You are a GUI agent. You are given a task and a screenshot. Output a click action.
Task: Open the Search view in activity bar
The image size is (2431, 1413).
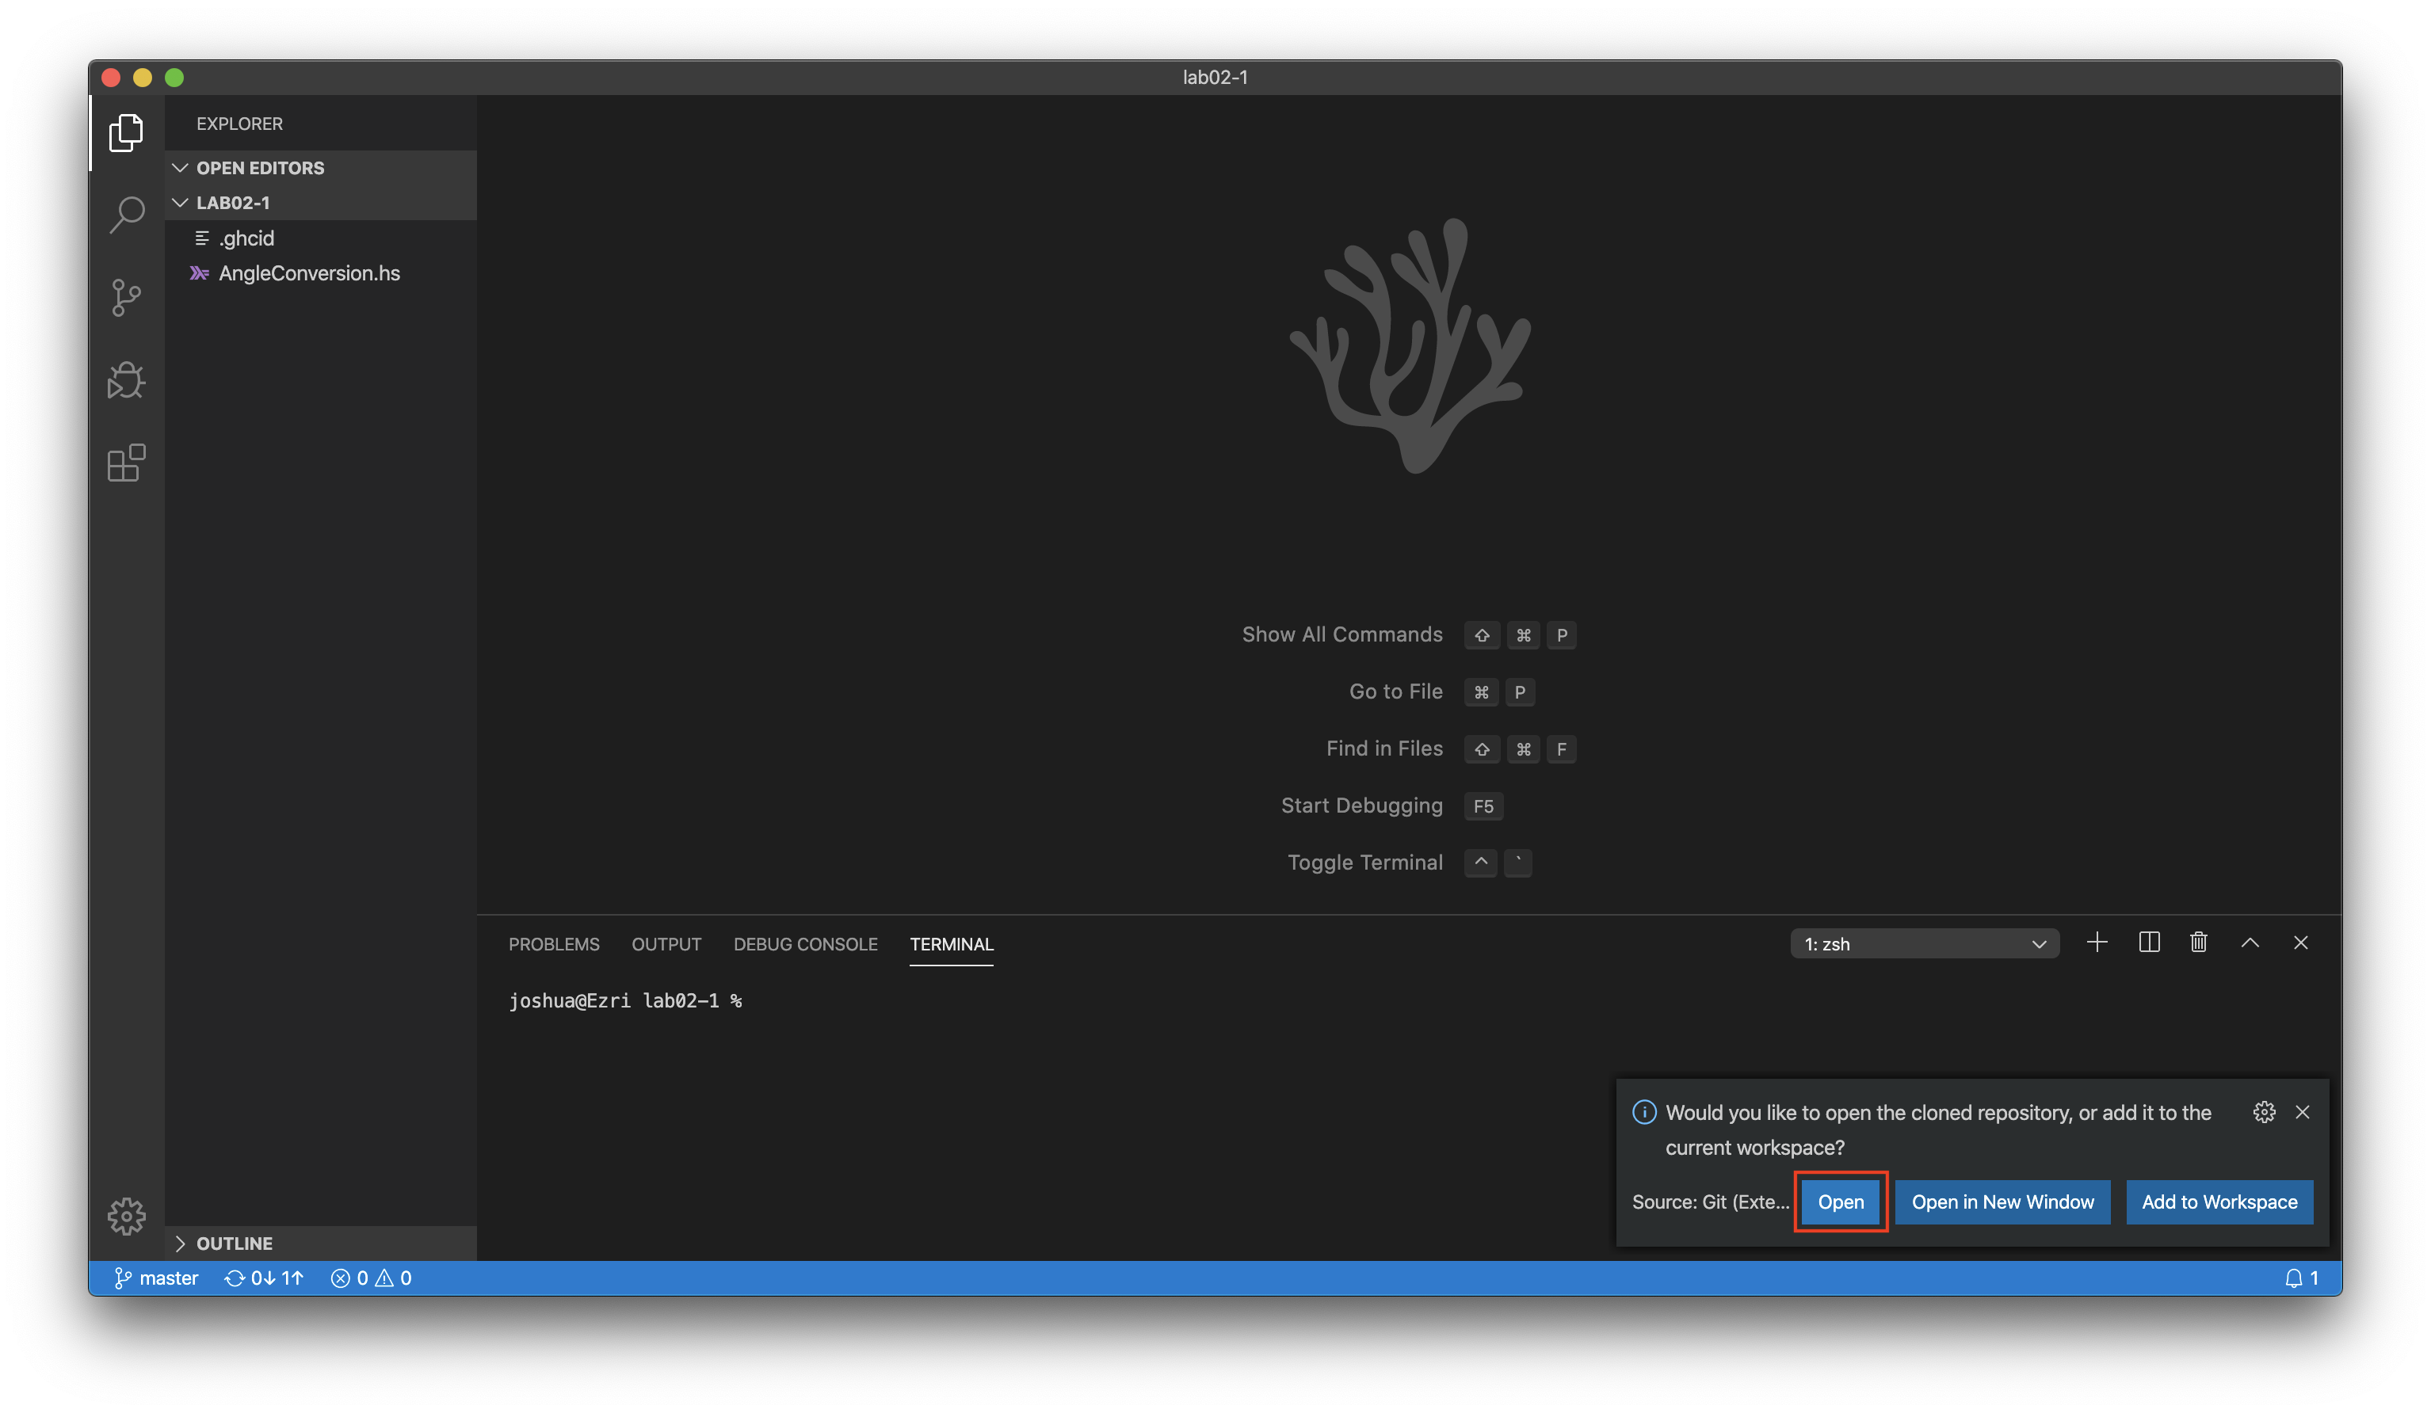[x=126, y=214]
